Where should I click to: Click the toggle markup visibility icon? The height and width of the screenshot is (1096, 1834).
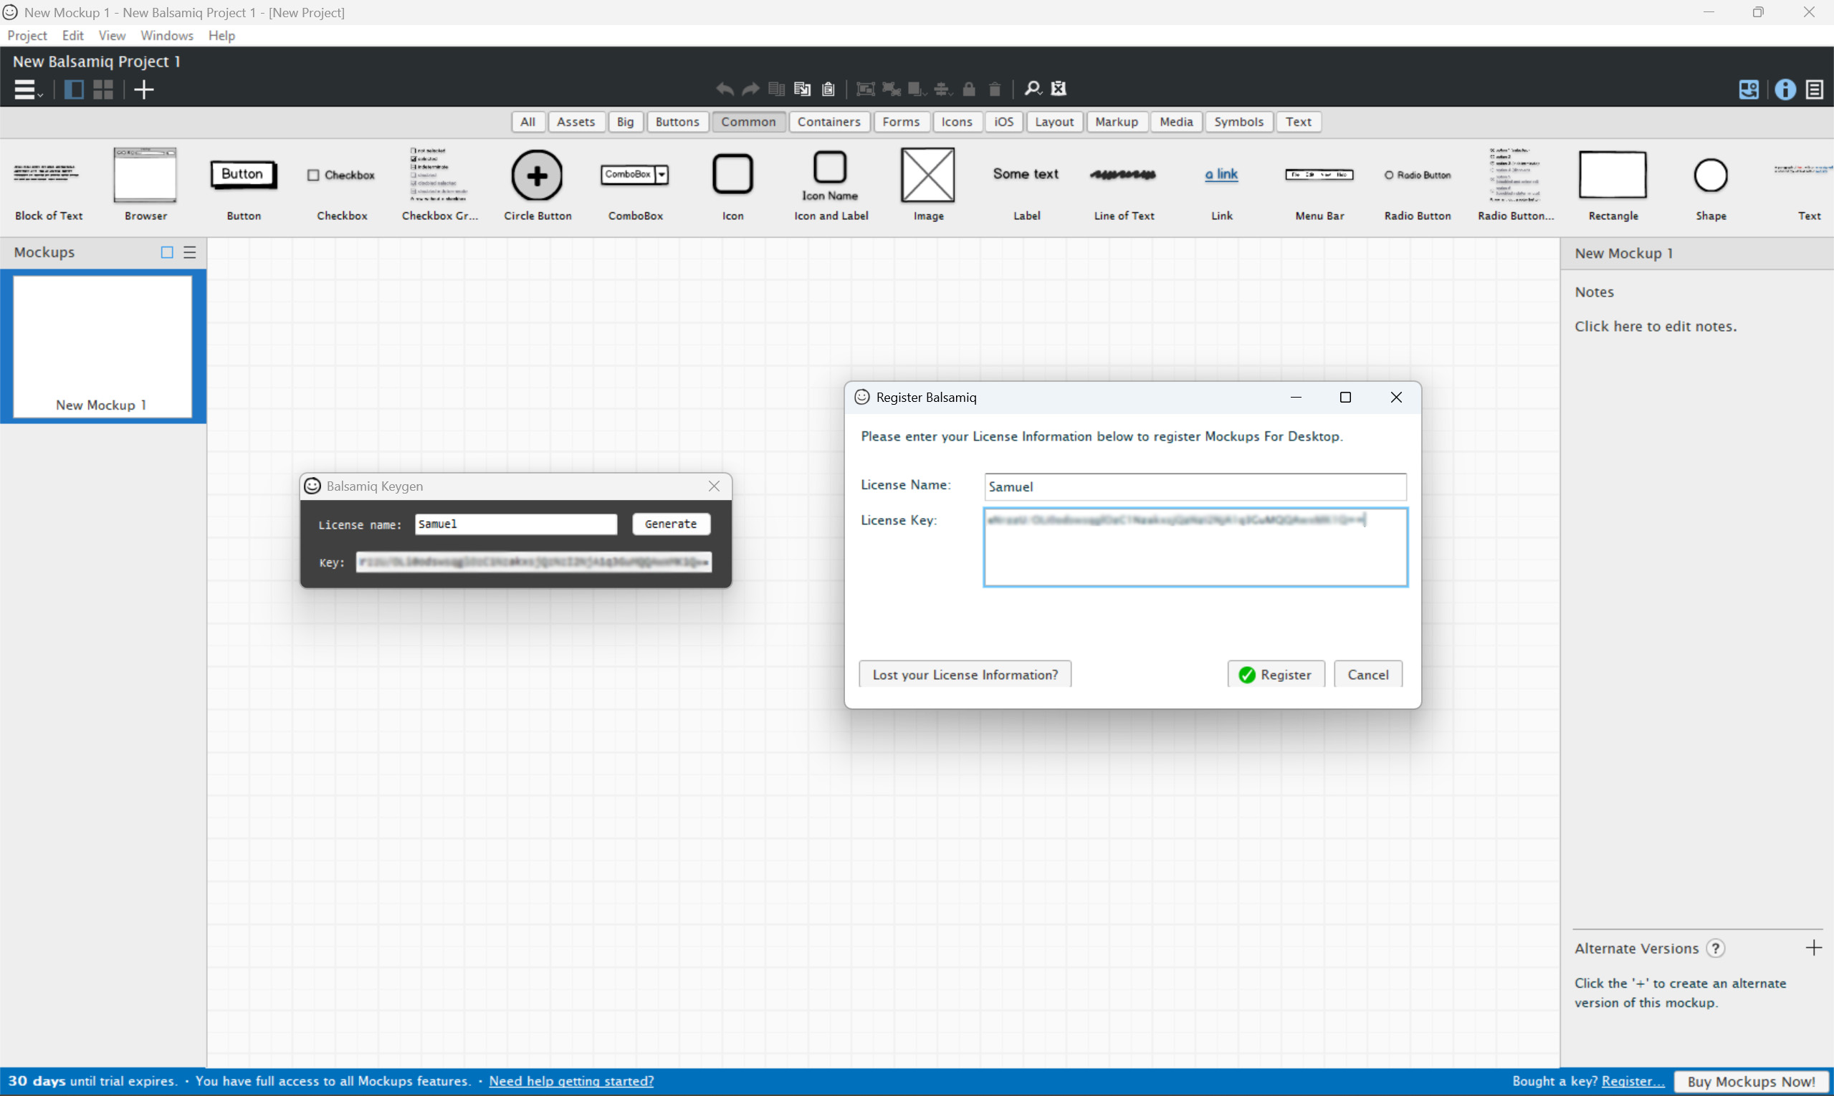tap(1058, 89)
